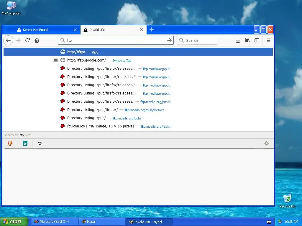The width and height of the screenshot is (302, 226).
Task: Focus the Search box in toolbar
Action: (x=197, y=40)
